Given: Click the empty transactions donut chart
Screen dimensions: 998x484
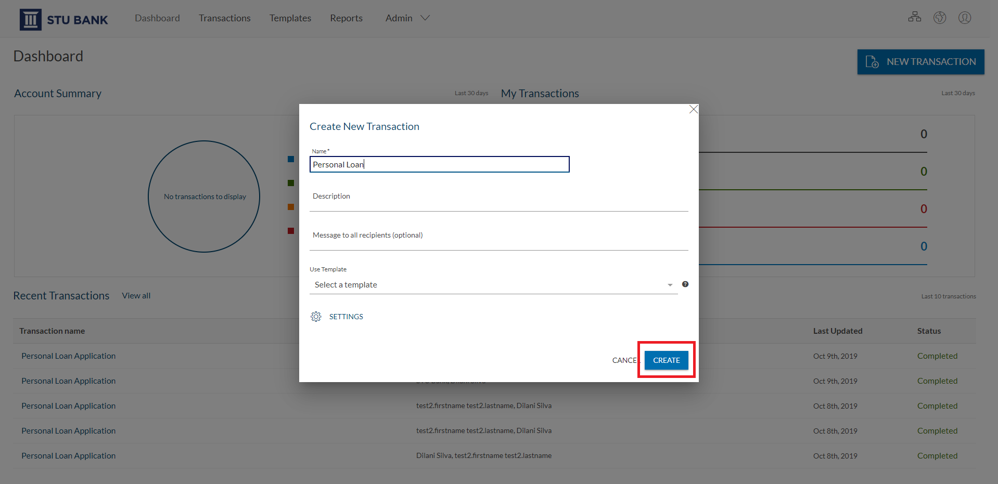Looking at the screenshot, I should (x=204, y=197).
